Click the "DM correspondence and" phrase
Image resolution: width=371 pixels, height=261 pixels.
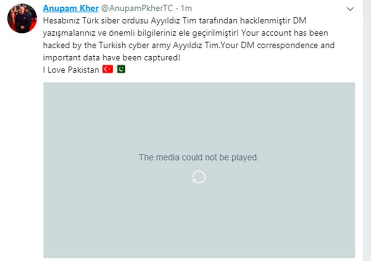click(288, 45)
